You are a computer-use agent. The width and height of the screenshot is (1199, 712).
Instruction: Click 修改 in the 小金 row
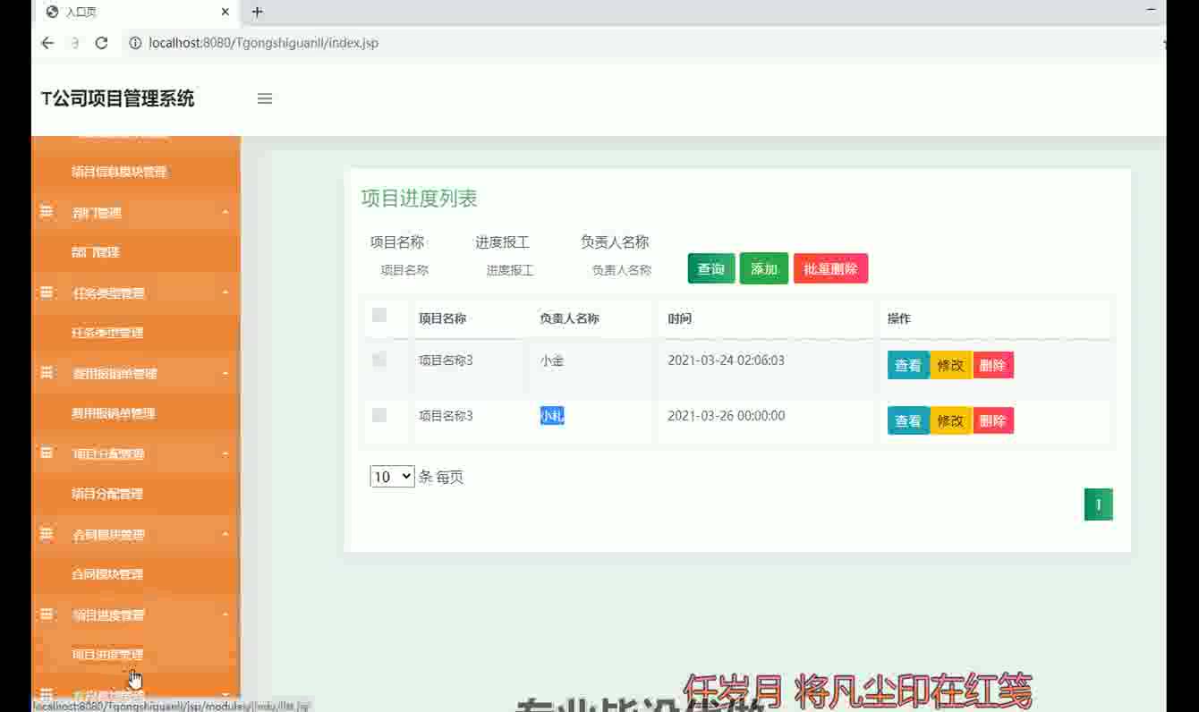(x=950, y=365)
